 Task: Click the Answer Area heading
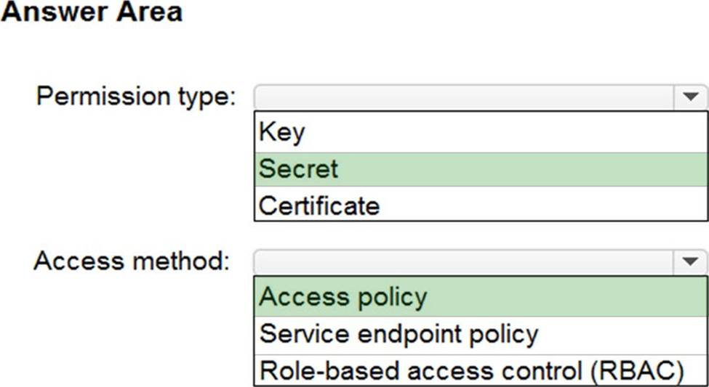pyautogui.click(x=91, y=12)
